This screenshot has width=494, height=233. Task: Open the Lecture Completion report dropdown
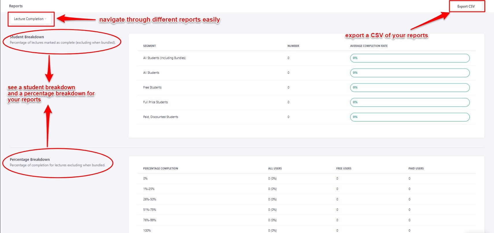(30, 19)
